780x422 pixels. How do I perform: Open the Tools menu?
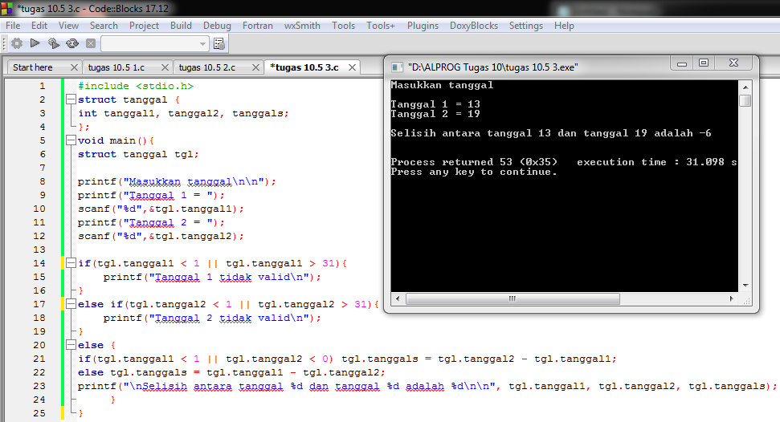(343, 26)
